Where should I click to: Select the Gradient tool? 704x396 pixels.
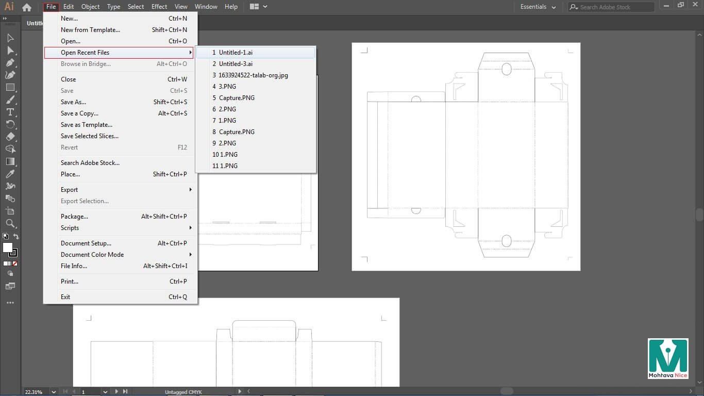click(10, 161)
